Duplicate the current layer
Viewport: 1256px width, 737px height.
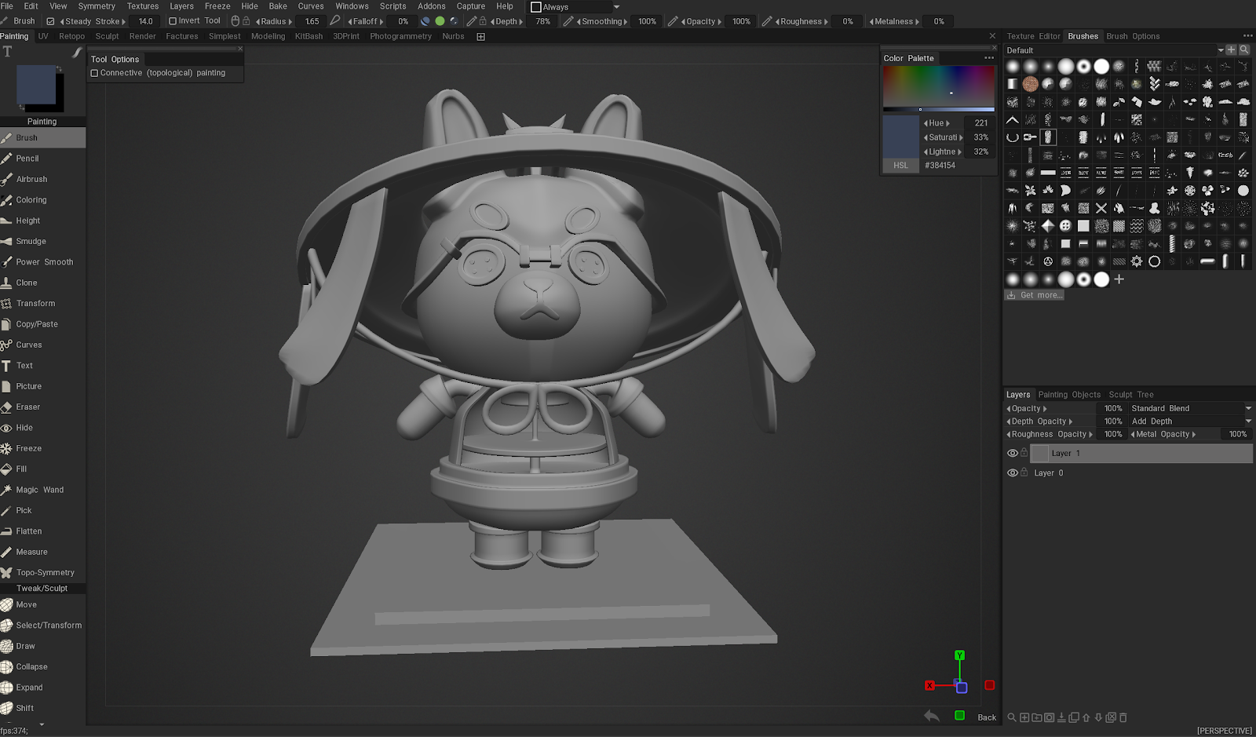tap(1074, 717)
